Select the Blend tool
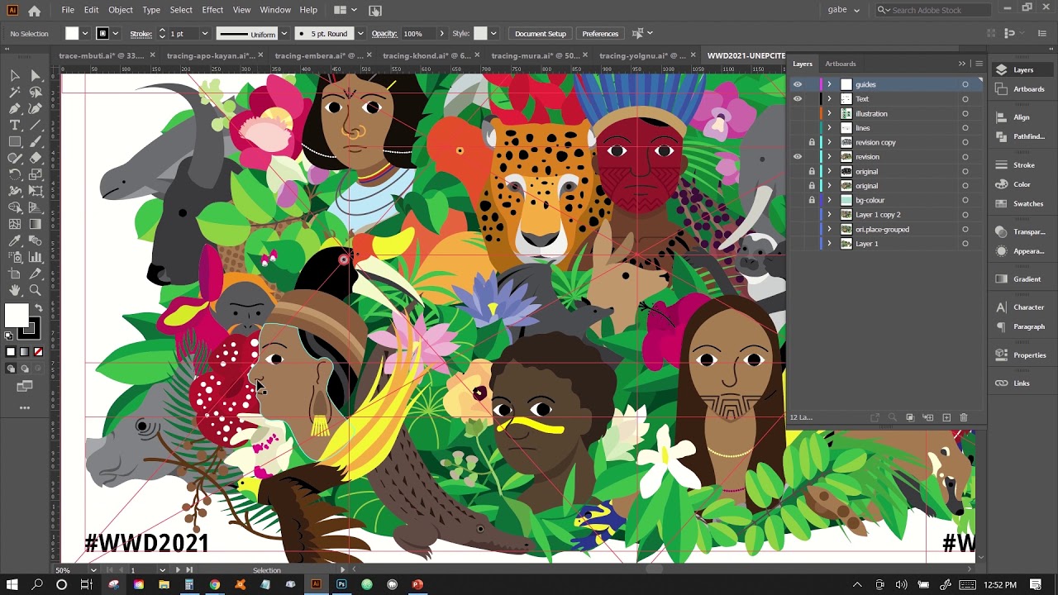Image resolution: width=1058 pixels, height=595 pixels. pyautogui.click(x=36, y=240)
